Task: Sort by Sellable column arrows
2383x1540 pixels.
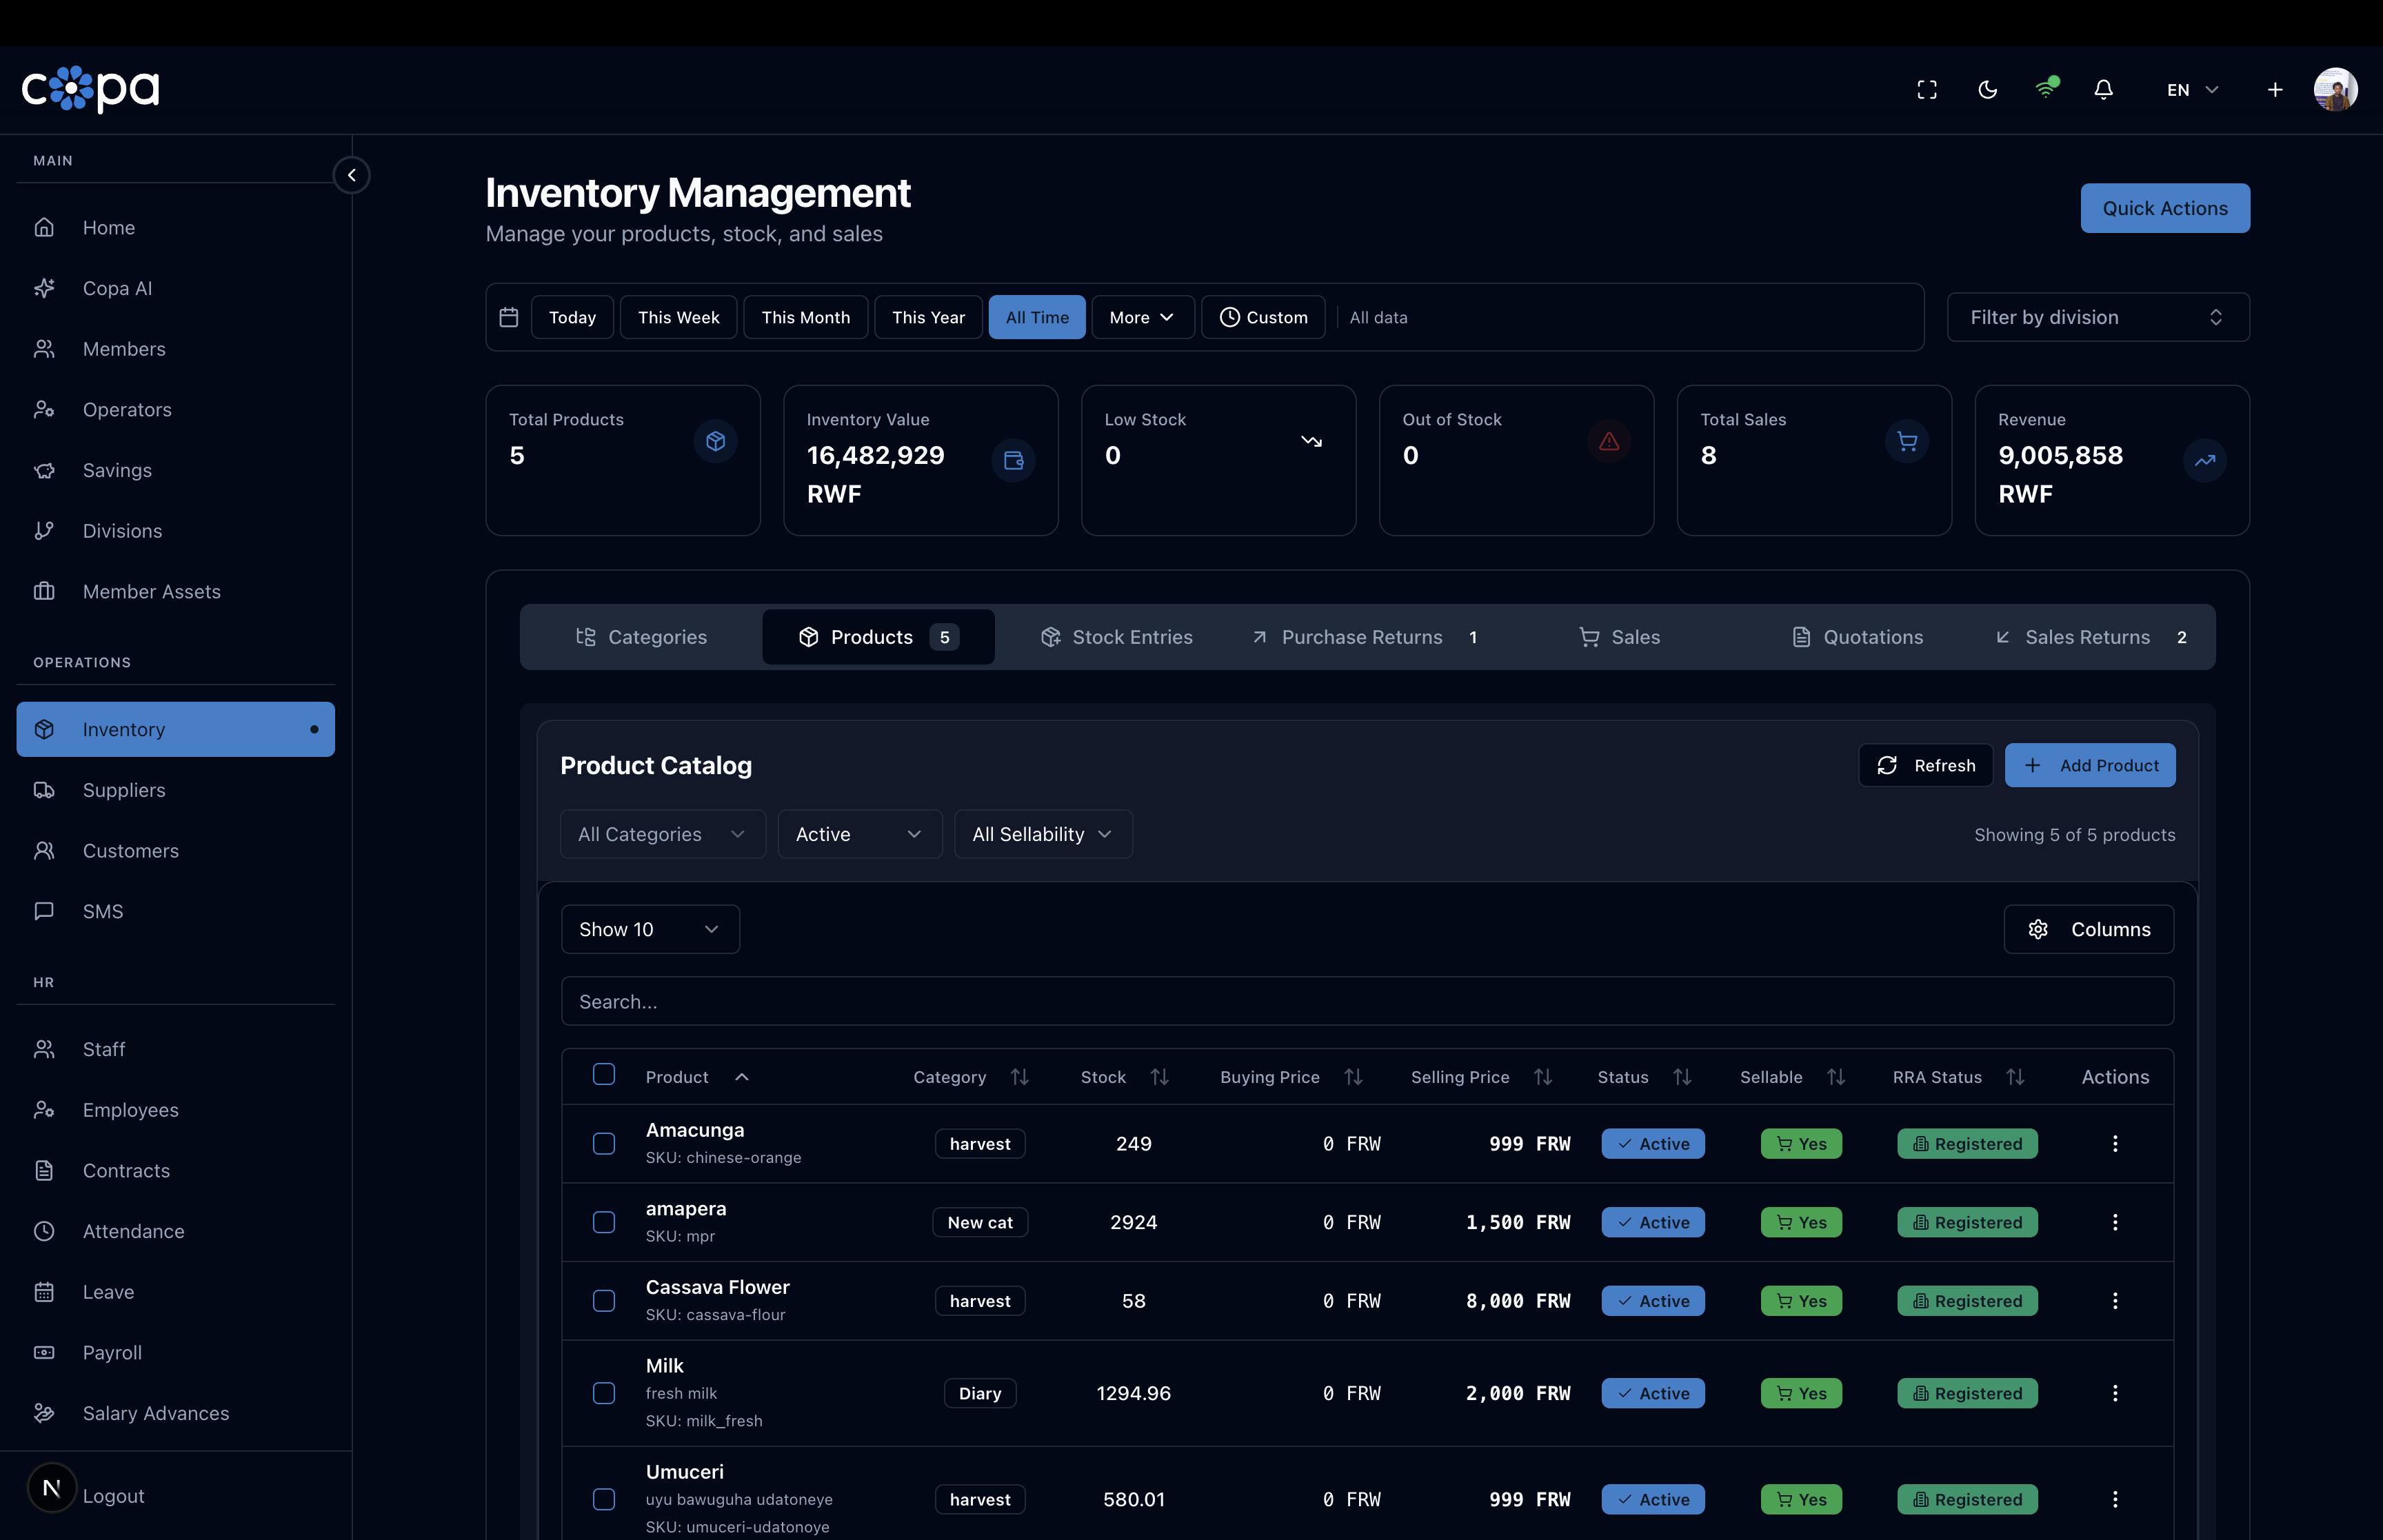Action: pyautogui.click(x=1837, y=1077)
